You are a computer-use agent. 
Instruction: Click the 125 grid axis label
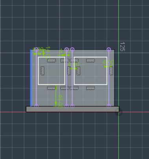pos(122,46)
